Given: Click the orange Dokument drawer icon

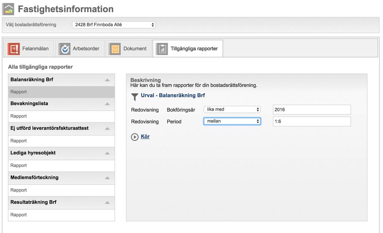Looking at the screenshot, I should point(115,49).
